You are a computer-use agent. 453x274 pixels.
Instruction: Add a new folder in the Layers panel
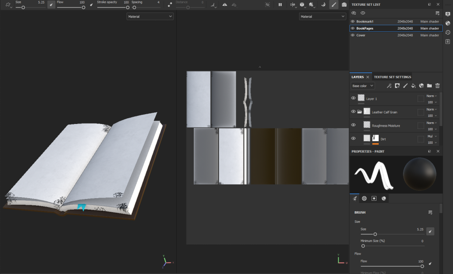(x=429, y=86)
